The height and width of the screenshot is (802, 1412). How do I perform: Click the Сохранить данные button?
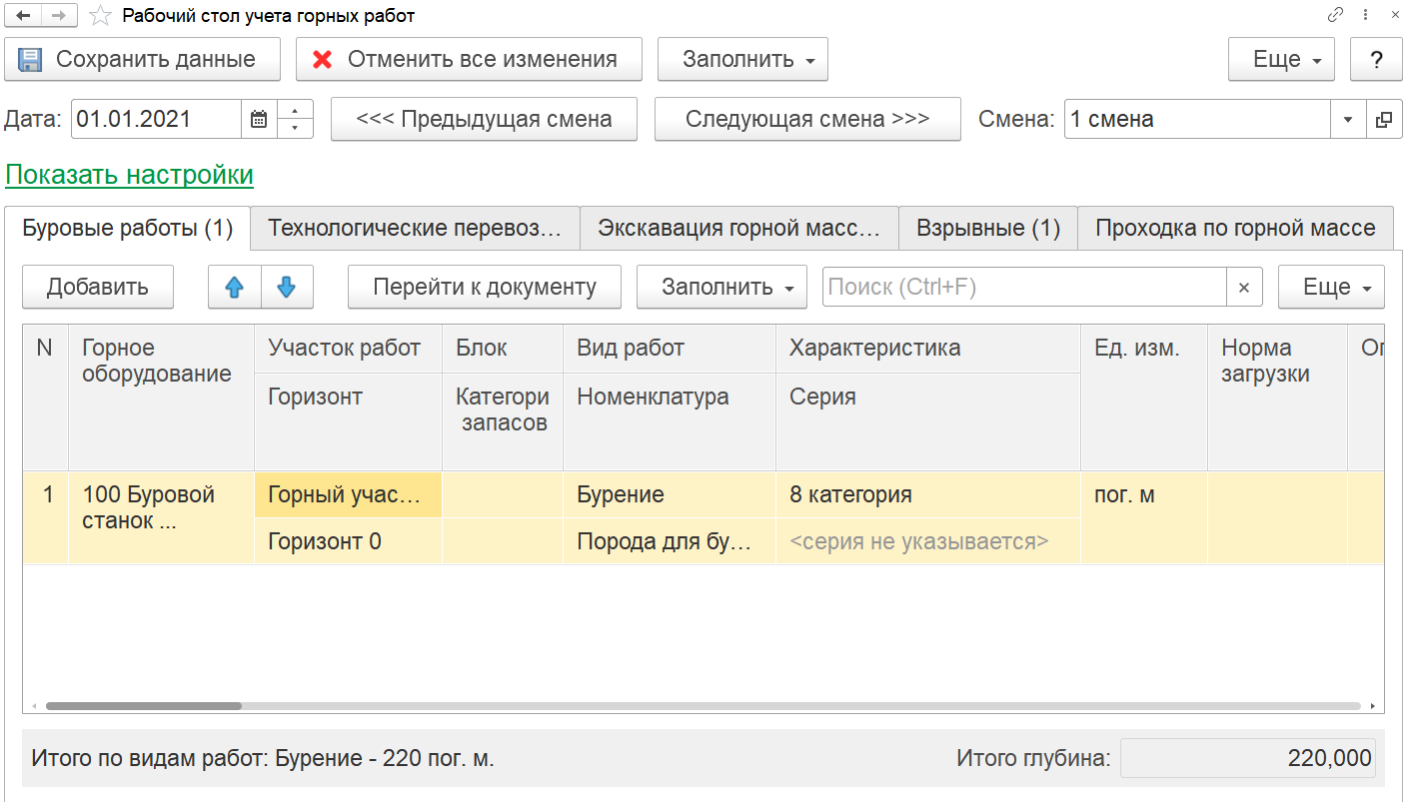click(142, 59)
